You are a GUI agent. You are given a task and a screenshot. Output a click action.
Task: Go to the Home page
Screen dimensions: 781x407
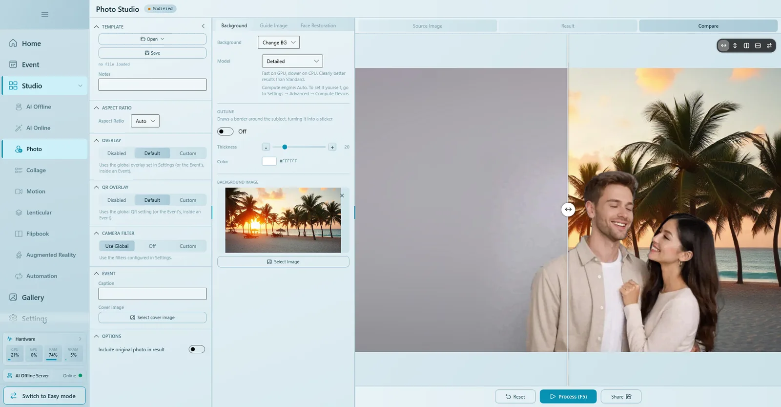click(x=45, y=43)
